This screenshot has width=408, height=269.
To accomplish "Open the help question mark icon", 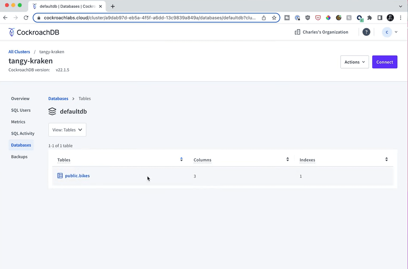I will point(366,32).
